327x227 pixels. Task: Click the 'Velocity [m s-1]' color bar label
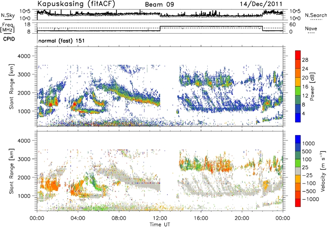[323, 171]
